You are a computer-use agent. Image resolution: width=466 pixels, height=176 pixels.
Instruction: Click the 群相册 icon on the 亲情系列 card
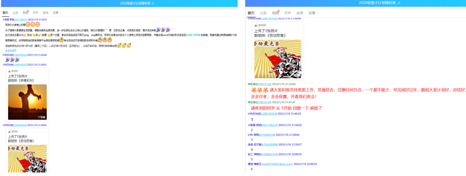[x=9, y=71]
